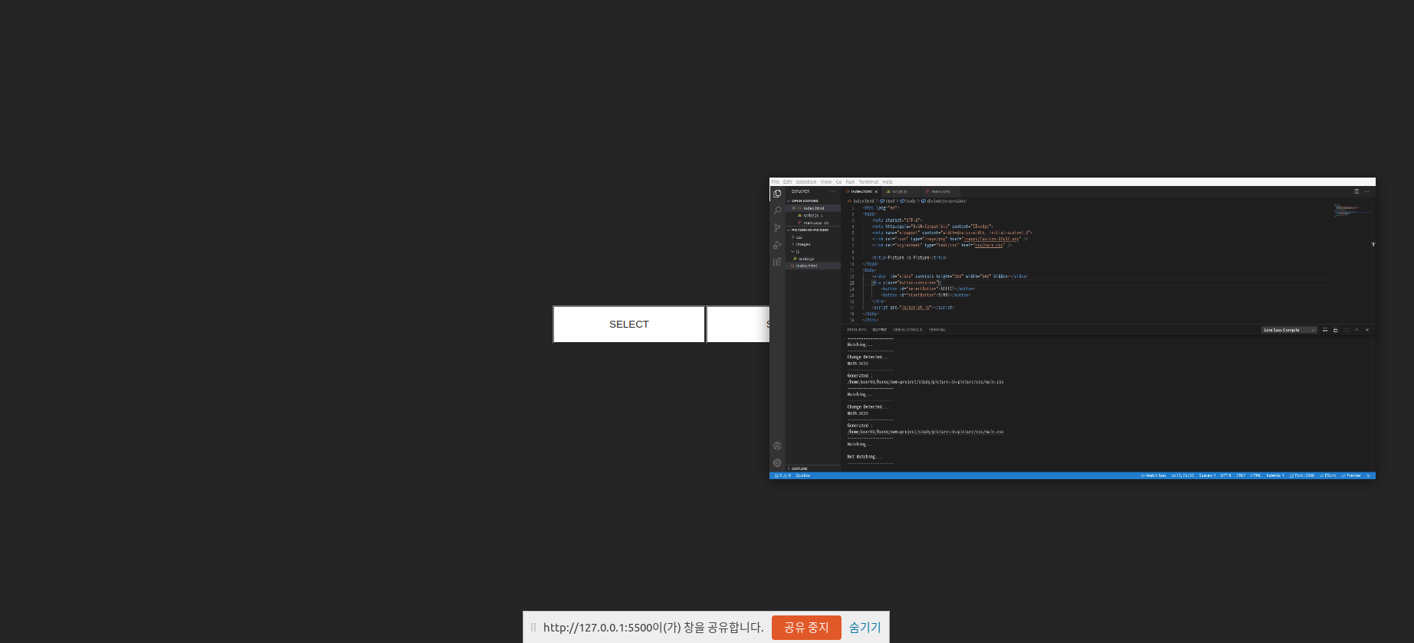This screenshot has height=643, width=1414.
Task: Open the Terminal menu in VS Code
Action: pos(868,181)
